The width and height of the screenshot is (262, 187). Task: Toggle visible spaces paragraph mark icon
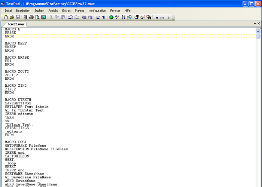[104, 17]
